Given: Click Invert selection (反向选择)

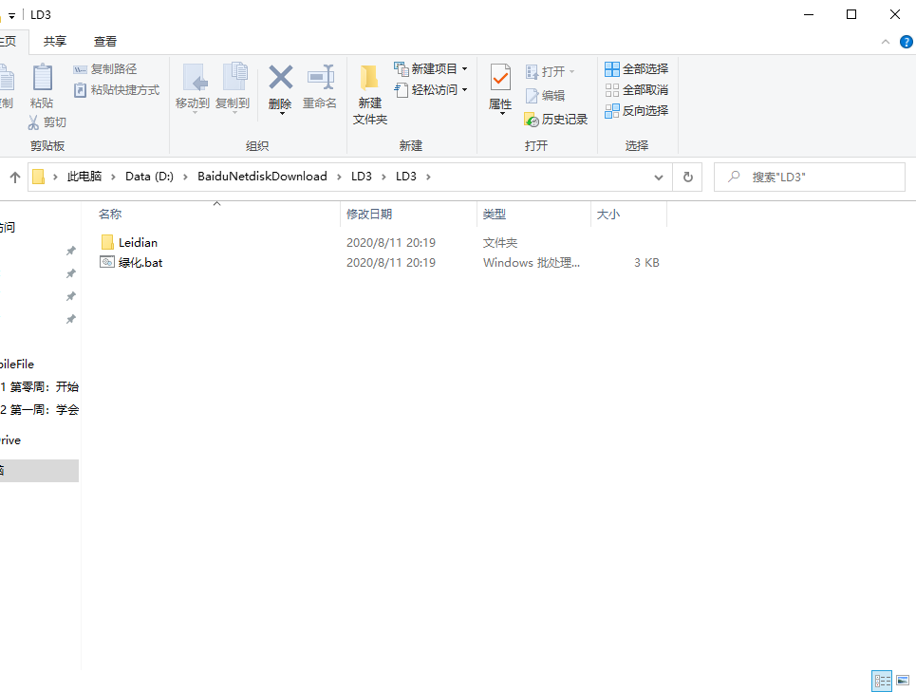Looking at the screenshot, I should click(x=636, y=111).
